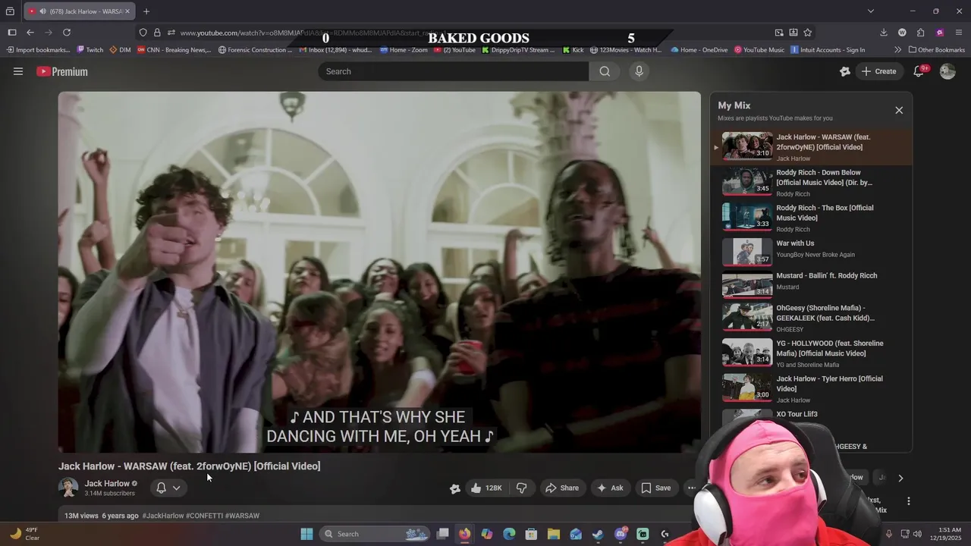Save video to playlist

point(656,488)
